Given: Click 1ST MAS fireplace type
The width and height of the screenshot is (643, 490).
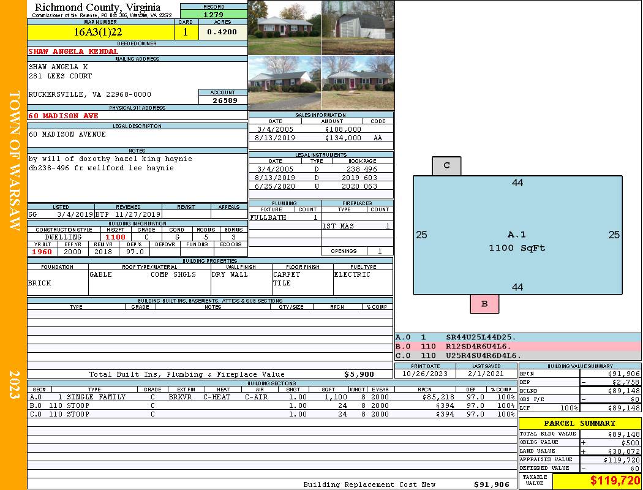Looking at the screenshot, I should tap(337, 226).
